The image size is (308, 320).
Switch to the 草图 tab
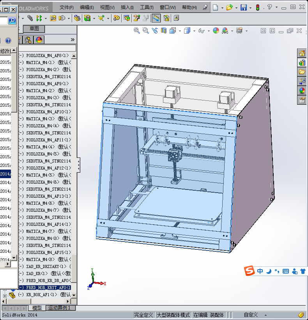[34, 29]
